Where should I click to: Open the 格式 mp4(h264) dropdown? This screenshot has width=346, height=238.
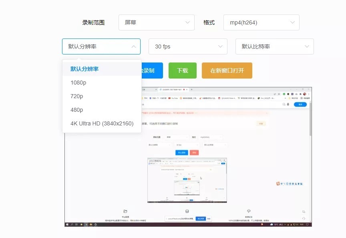[x=261, y=23]
